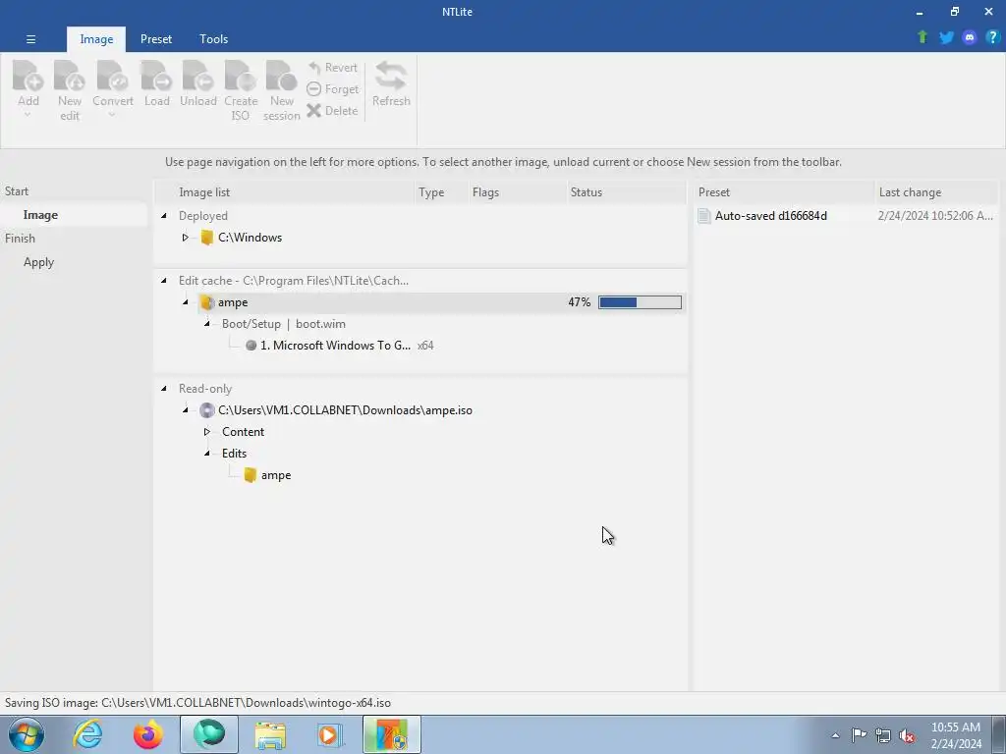The image size is (1006, 754).
Task: Click the Convert toolbar icon
Action: (112, 76)
